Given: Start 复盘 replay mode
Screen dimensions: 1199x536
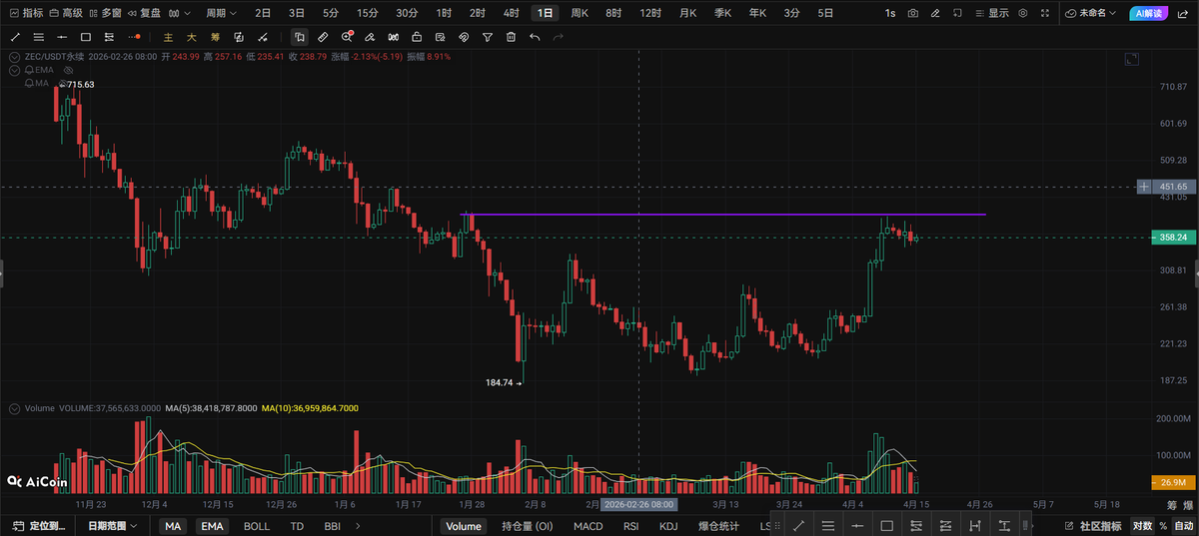Looking at the screenshot, I should (x=143, y=13).
